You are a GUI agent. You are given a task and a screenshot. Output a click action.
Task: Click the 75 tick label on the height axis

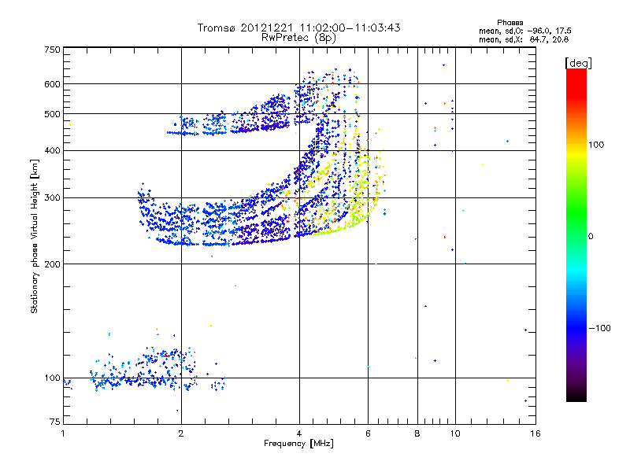54,423
